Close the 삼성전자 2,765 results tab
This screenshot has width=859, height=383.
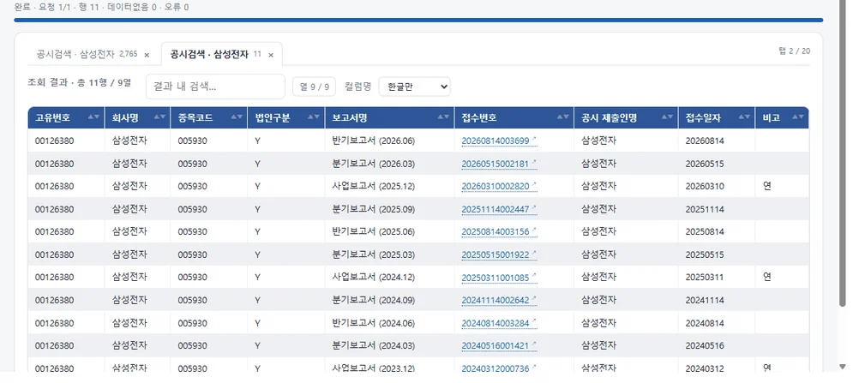tap(147, 55)
